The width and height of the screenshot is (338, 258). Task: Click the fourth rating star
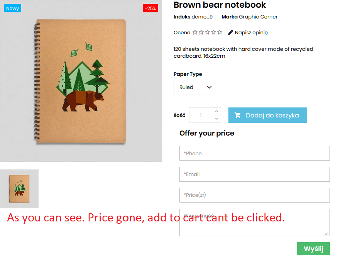click(x=213, y=32)
